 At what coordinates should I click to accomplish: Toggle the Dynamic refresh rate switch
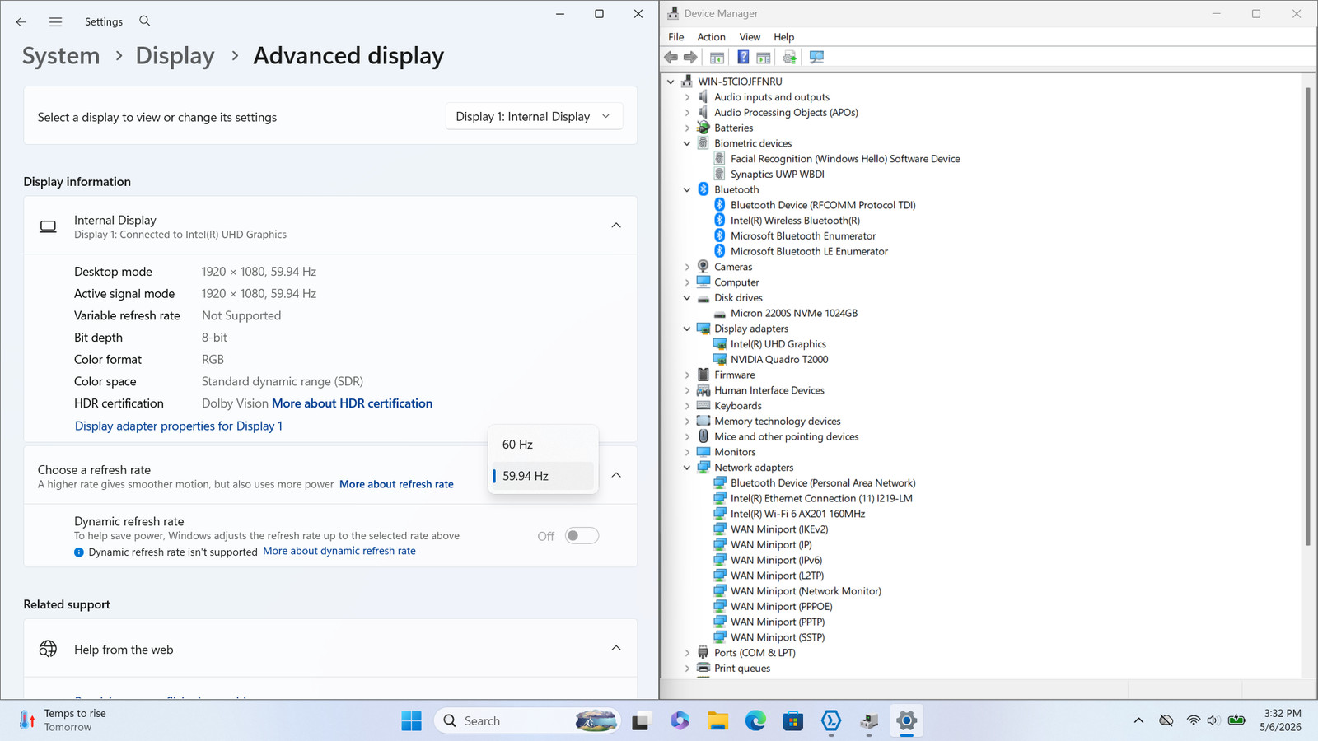pos(582,536)
